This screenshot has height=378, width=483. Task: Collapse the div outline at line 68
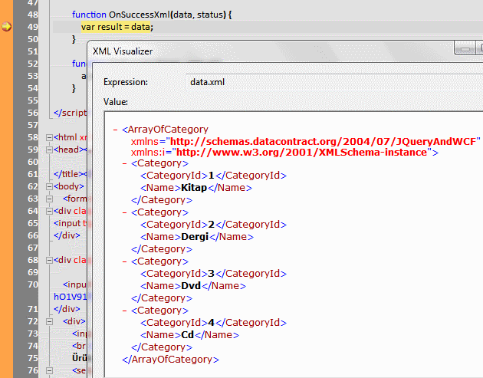click(x=49, y=261)
